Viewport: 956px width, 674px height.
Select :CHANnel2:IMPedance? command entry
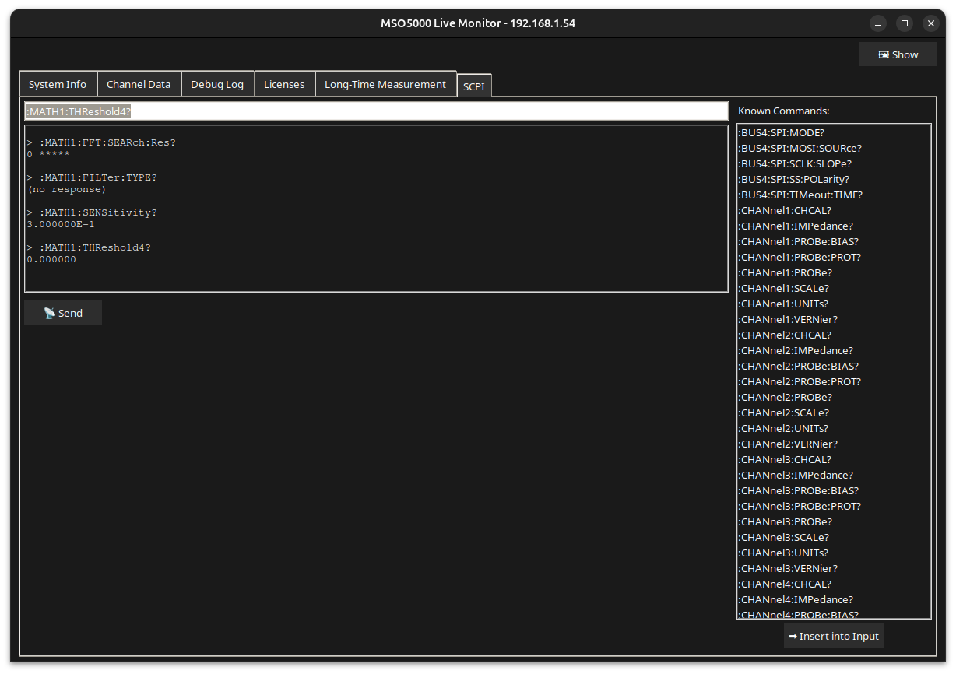point(796,350)
